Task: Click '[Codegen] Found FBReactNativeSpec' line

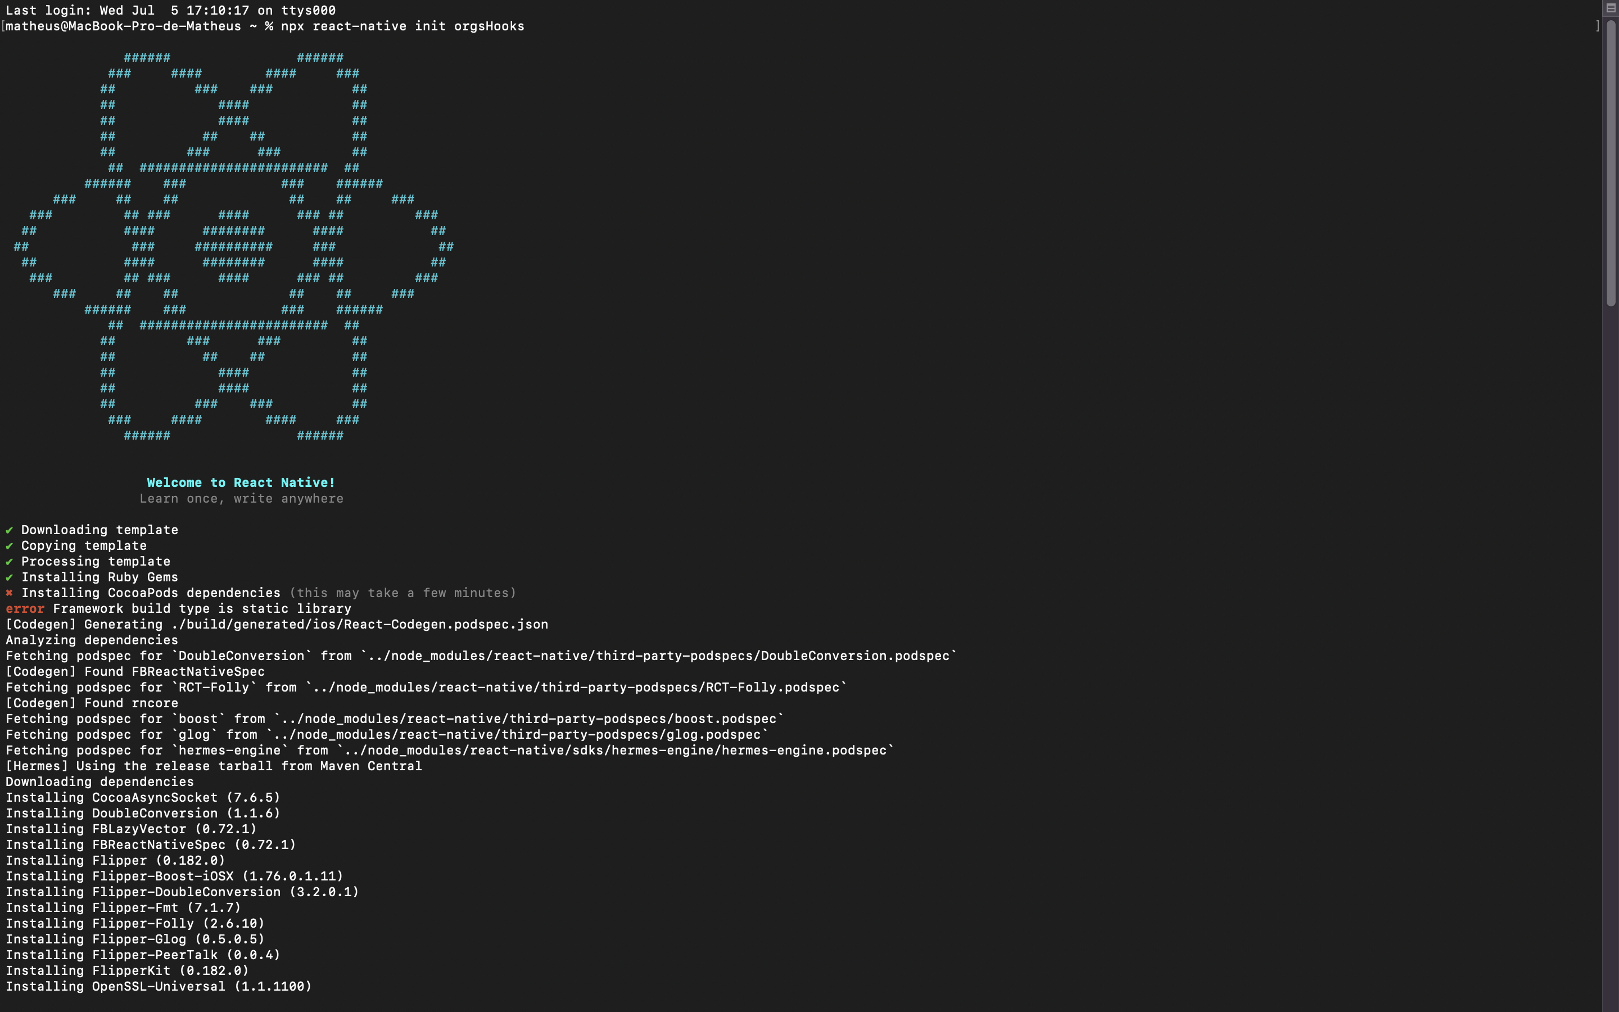Action: tap(135, 671)
